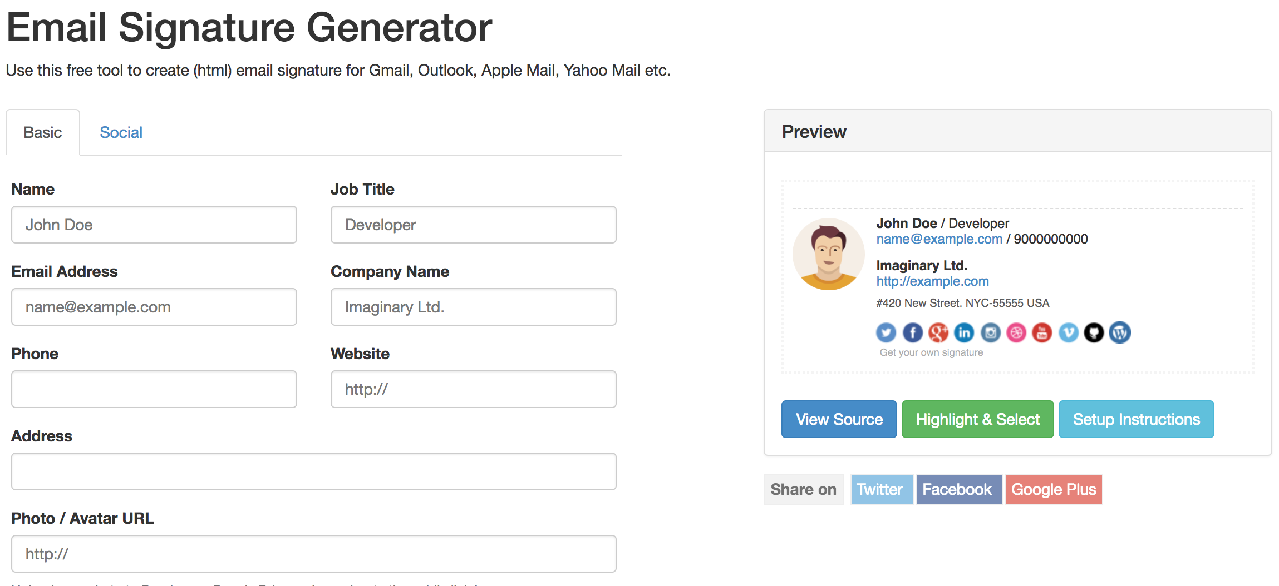Click the Google Plus icon in signature

pos(938,332)
